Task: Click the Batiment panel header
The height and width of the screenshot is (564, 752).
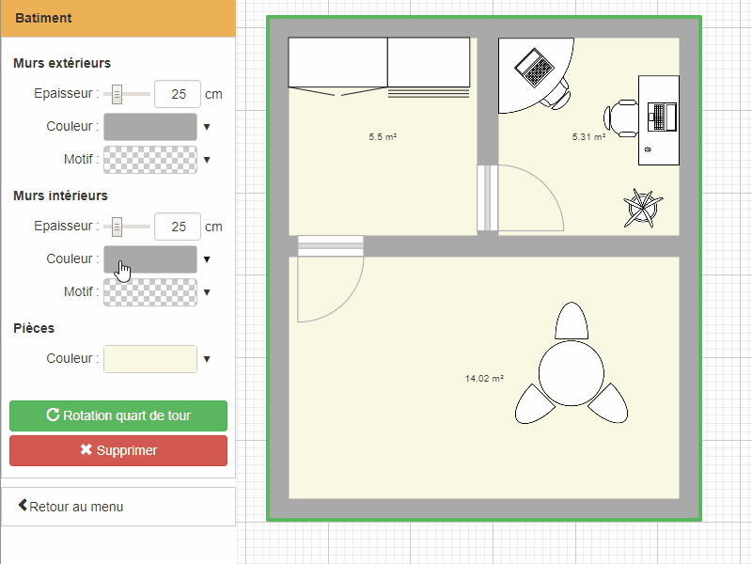Action: [x=117, y=19]
